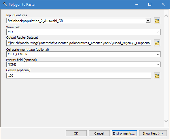Click the scroll up arrow of the parameters panel
Viewport: 170px width, 140px height.
tap(166, 16)
